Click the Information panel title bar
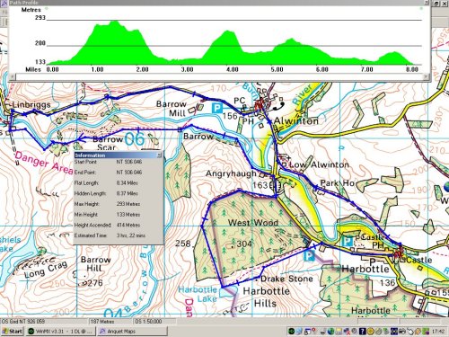 [119, 155]
